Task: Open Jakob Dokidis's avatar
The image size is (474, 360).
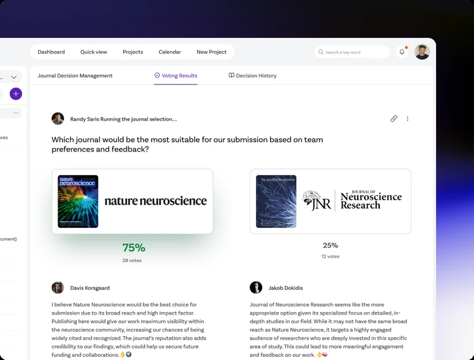Action: (256, 287)
